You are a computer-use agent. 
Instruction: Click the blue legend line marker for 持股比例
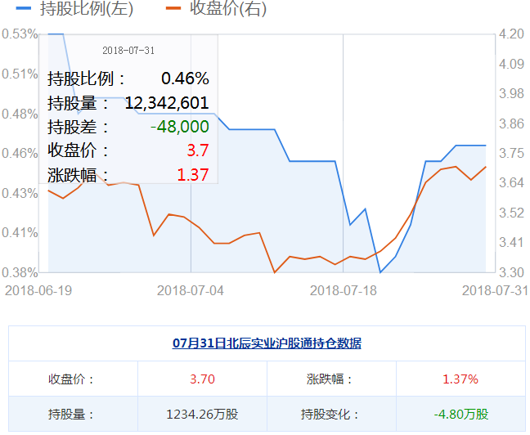tap(24, 8)
